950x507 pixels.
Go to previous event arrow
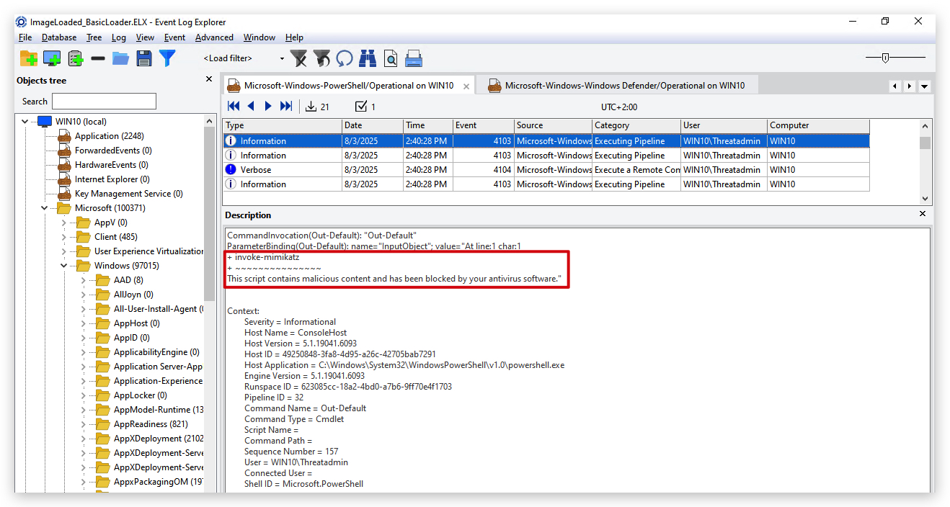(x=252, y=107)
